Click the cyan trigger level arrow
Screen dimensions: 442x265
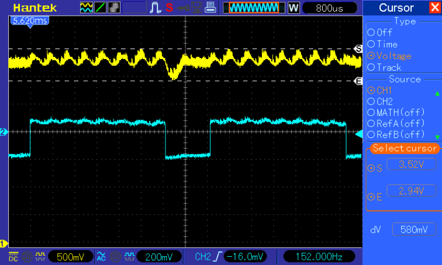[x=359, y=134]
